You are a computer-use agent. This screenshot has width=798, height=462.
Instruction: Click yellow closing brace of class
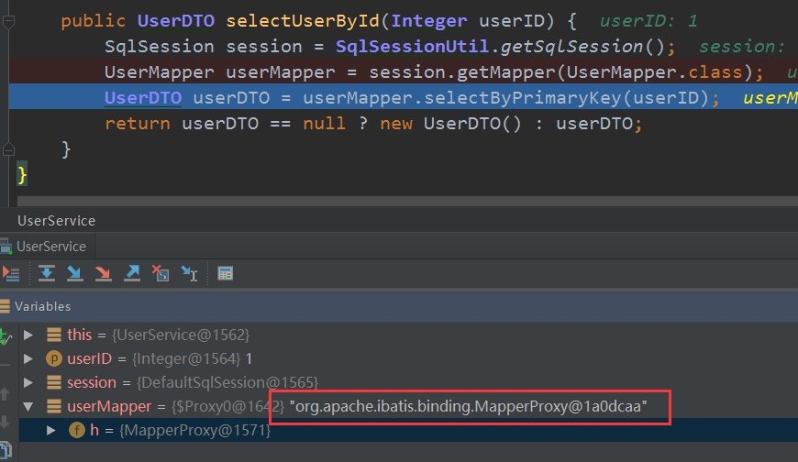pos(21,174)
